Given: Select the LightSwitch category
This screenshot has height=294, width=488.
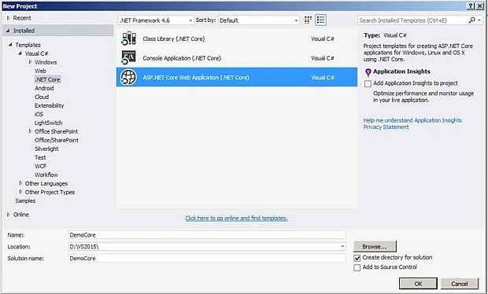Looking at the screenshot, I should pos(48,123).
